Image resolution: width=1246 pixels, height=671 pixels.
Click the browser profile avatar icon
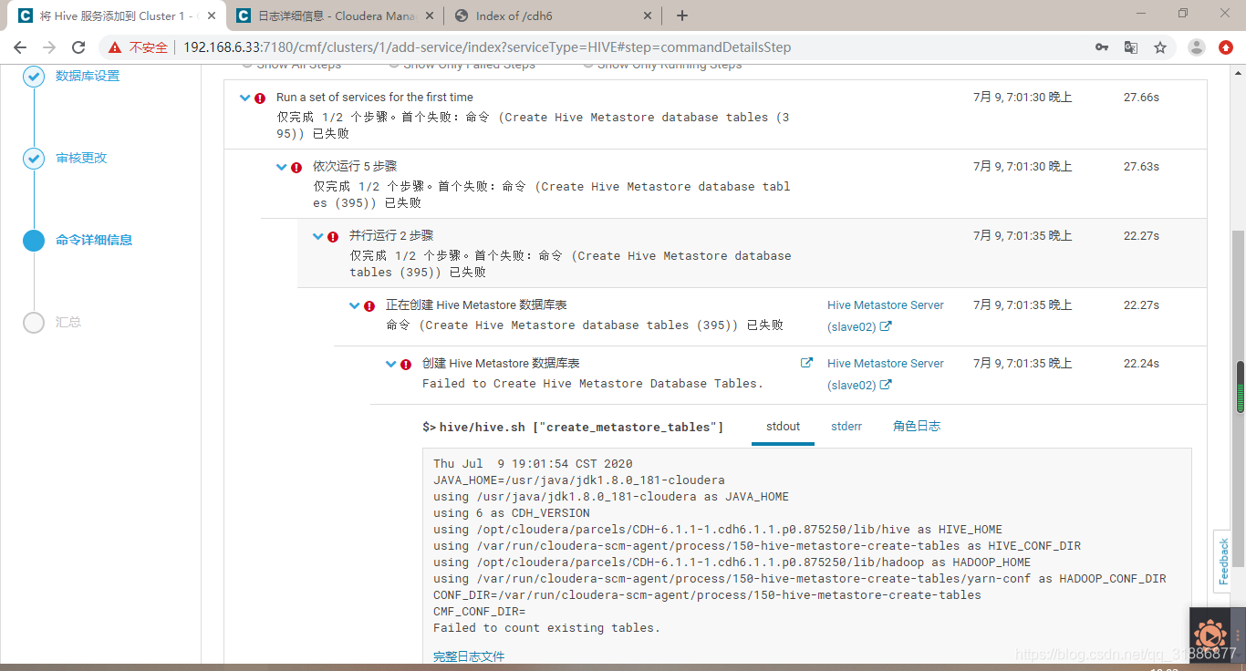1196,46
